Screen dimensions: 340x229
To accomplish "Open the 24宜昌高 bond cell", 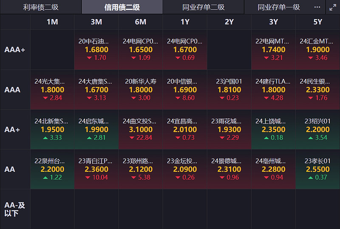I will pyautogui.click(x=185, y=130).
